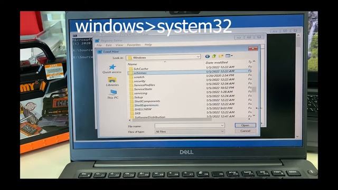Open the Favorites menu in Registry Editor
The width and height of the screenshot is (338, 190).
(134, 45)
